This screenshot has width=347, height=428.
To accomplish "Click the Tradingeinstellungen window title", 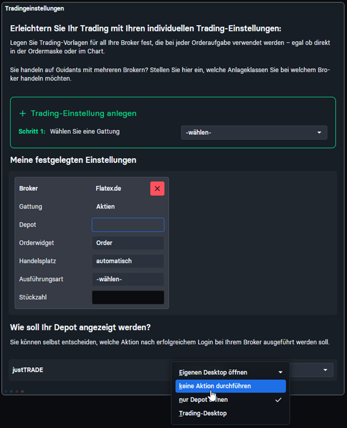I will 34,8.
